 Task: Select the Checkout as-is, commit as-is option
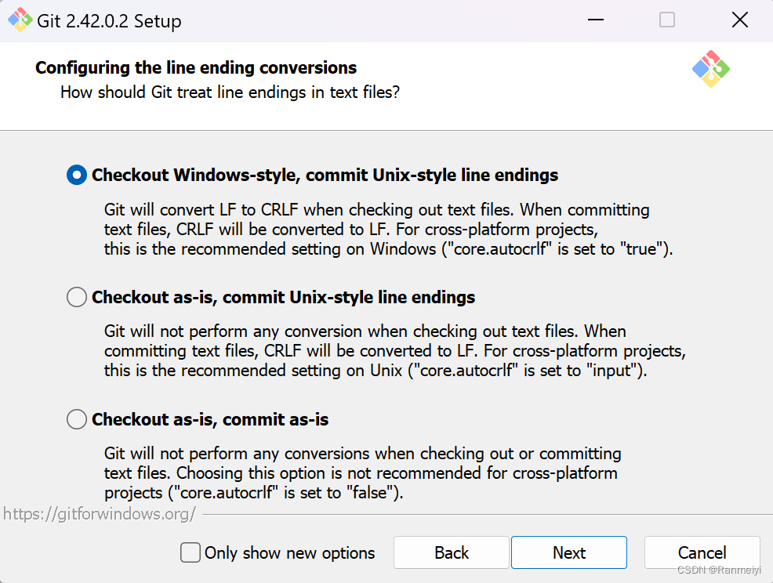77,419
